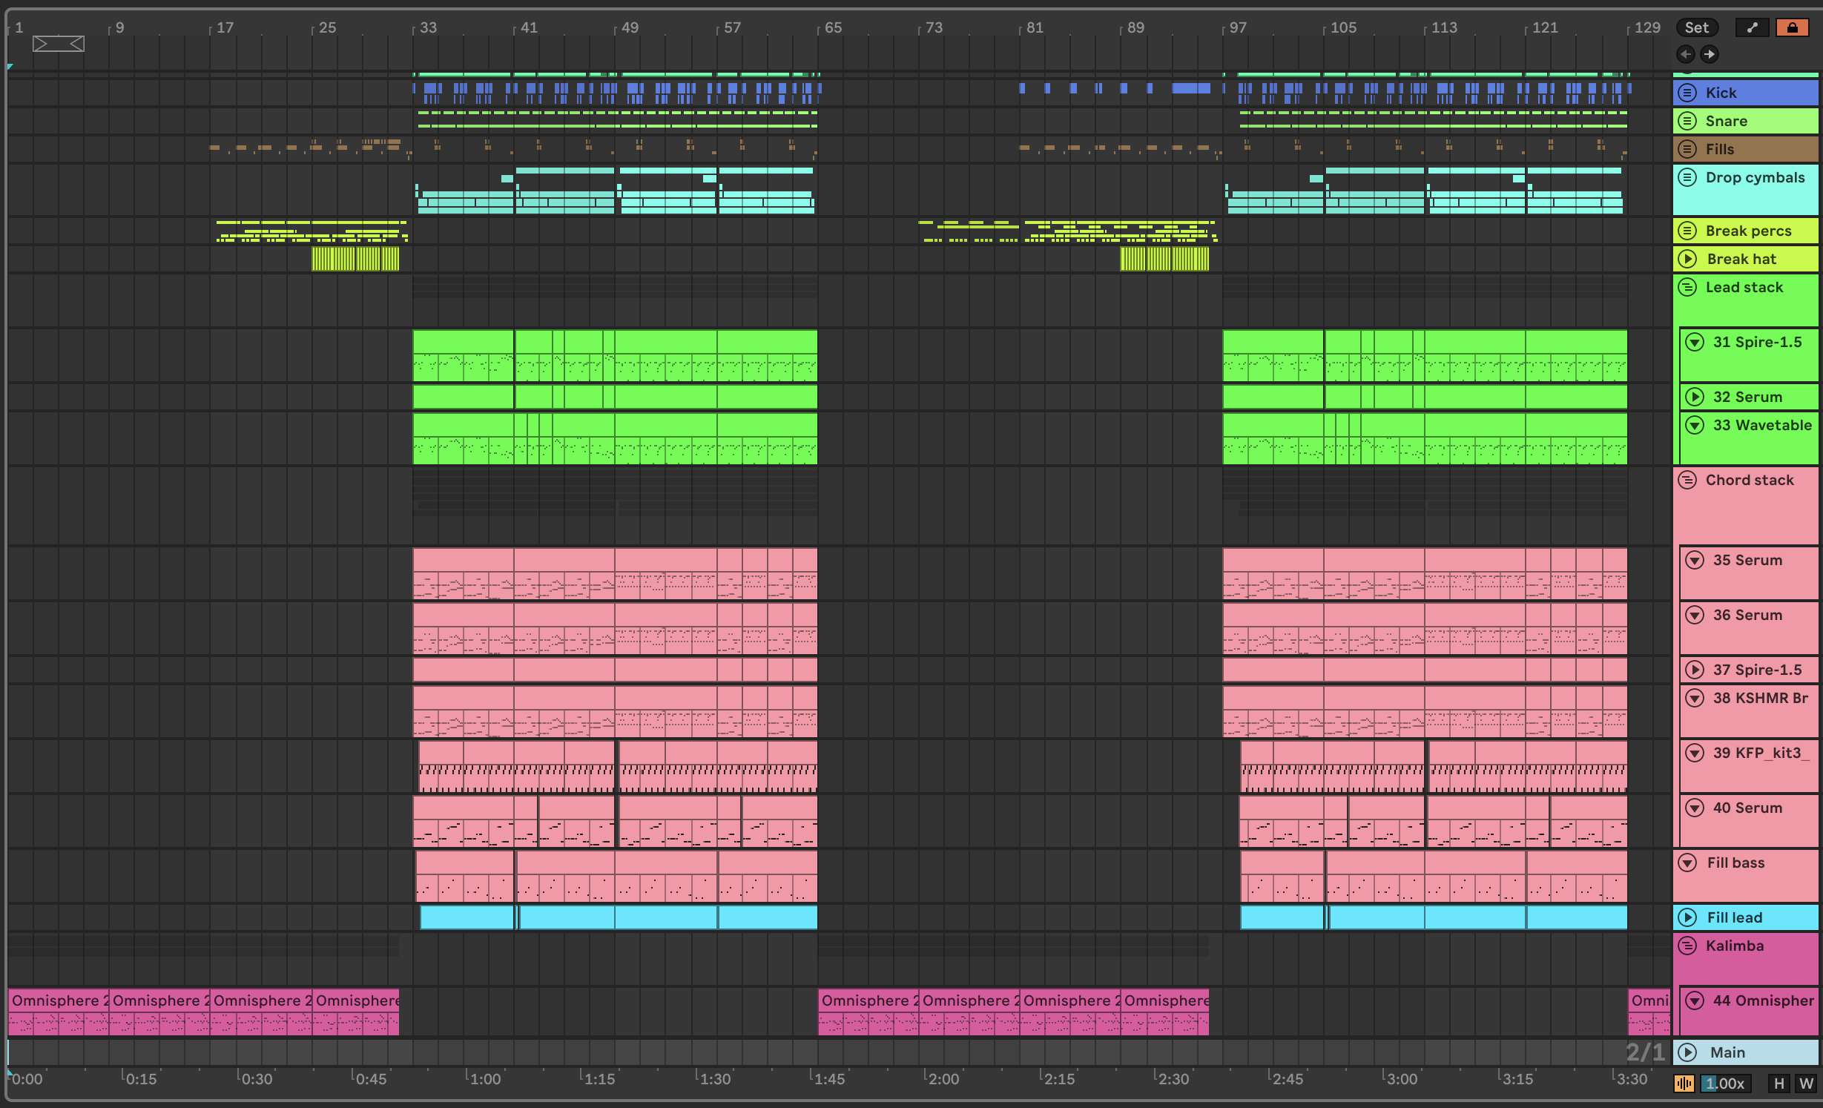The width and height of the screenshot is (1823, 1108).
Task: Toggle the lock envelopes button
Action: [1792, 27]
